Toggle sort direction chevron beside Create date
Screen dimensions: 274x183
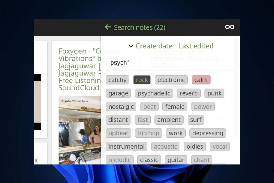(x=131, y=46)
